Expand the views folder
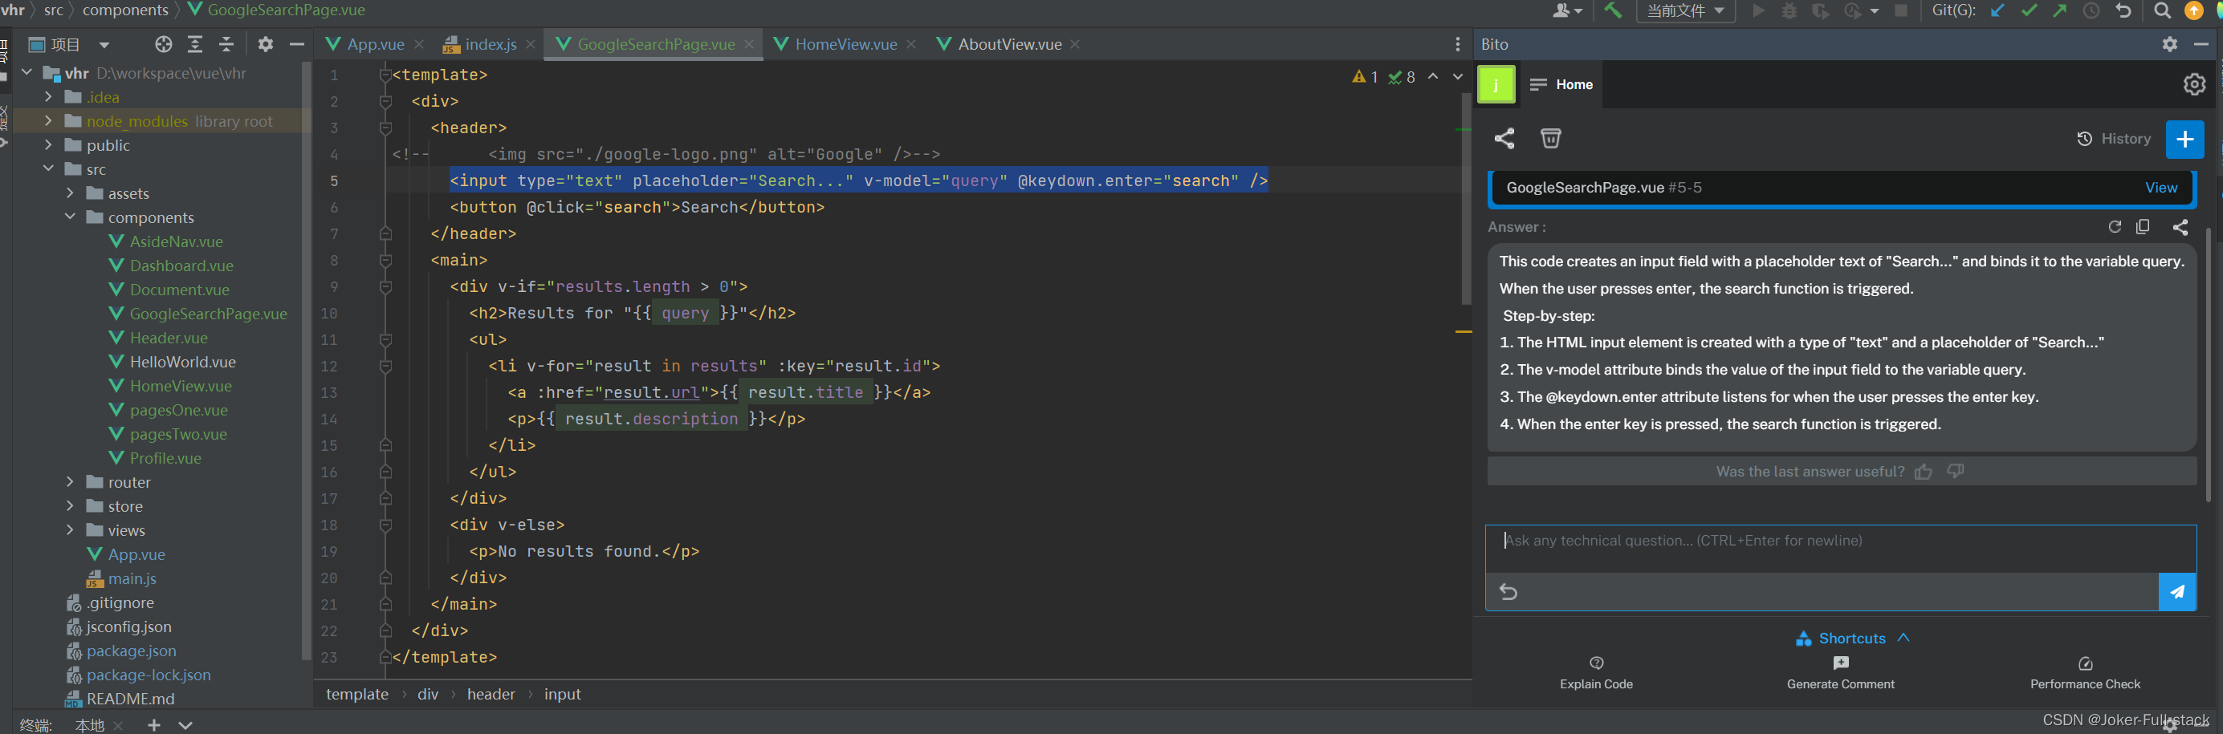Screen dimensions: 2223x734 pos(70,529)
